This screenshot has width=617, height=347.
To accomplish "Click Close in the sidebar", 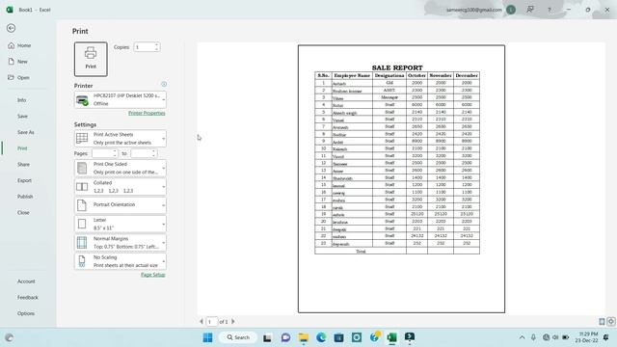I will click(x=23, y=212).
